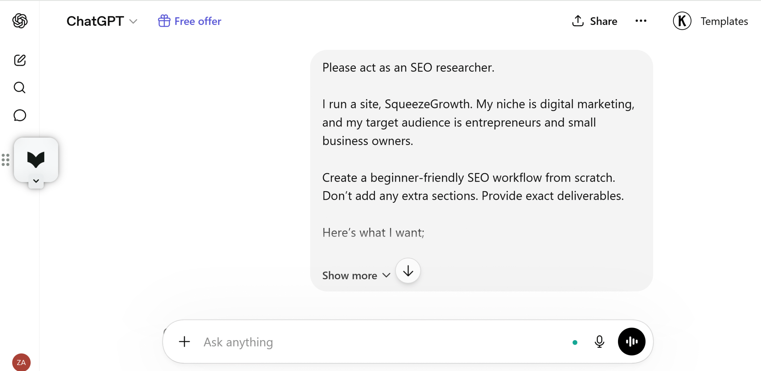Click the line "Here's what I want;"
Viewport: 761px width, 371px height.
(373, 233)
